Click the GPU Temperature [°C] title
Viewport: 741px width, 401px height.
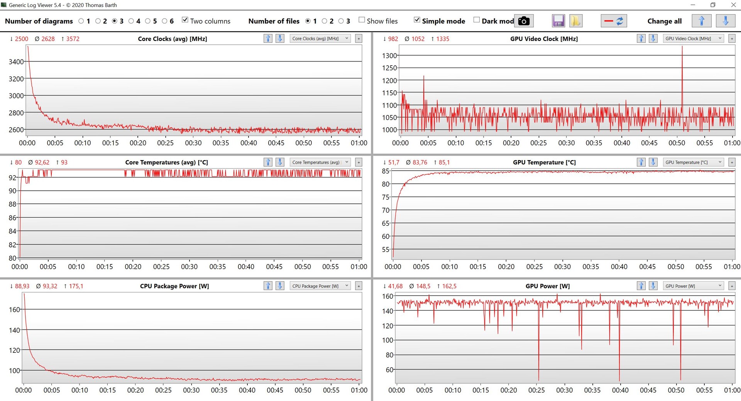[x=544, y=162]
